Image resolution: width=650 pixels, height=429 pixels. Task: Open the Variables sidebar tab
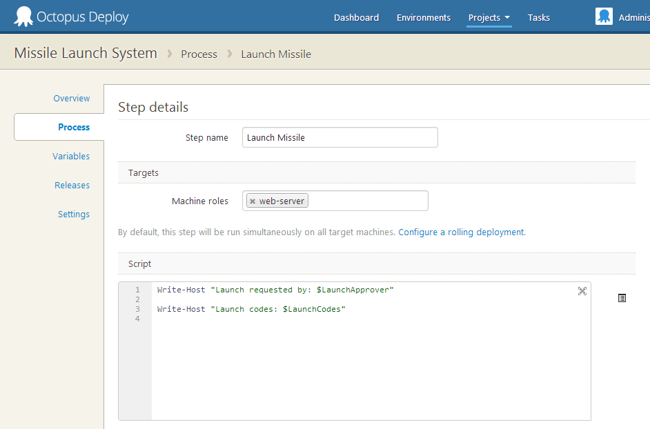71,157
